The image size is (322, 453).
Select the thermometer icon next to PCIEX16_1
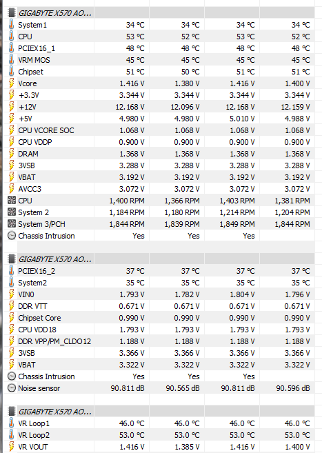pos(11,48)
